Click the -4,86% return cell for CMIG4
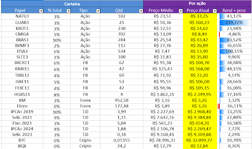 click(234, 34)
